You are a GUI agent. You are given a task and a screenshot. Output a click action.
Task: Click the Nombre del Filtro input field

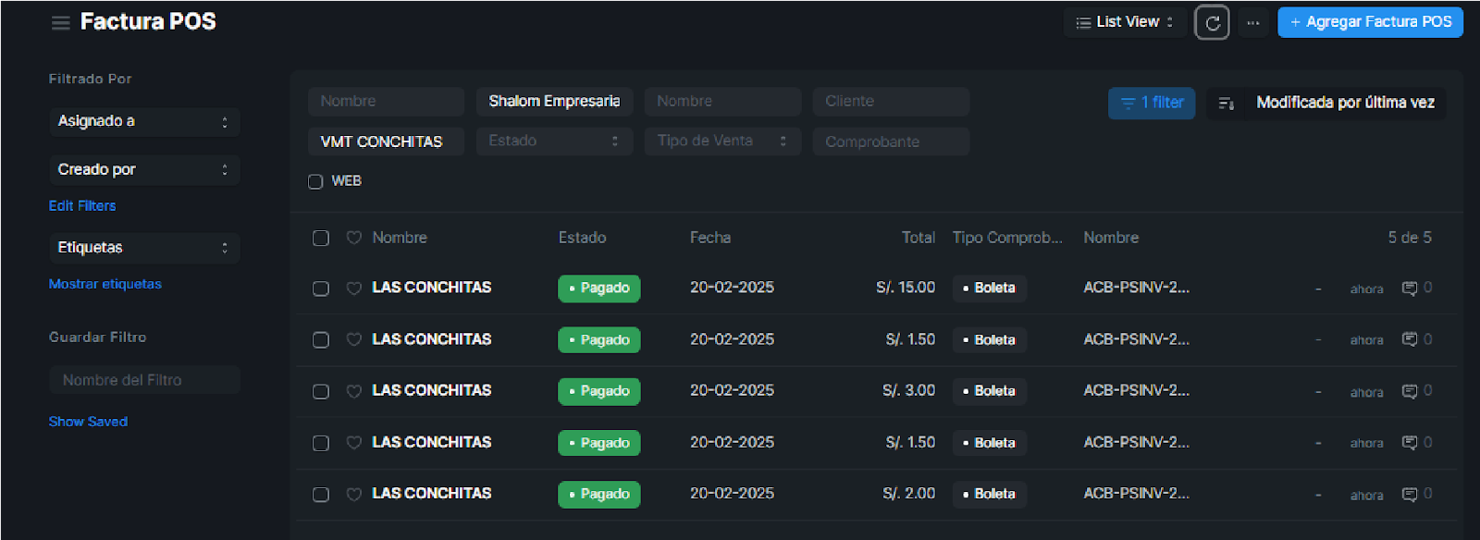click(x=144, y=380)
